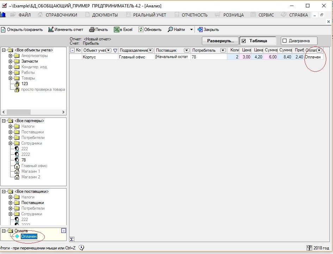
Task: Open the ДОКУМЕНТЫ menu
Action: coord(105,15)
